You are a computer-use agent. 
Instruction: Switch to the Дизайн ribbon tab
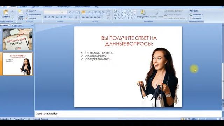click(x=35, y=7)
